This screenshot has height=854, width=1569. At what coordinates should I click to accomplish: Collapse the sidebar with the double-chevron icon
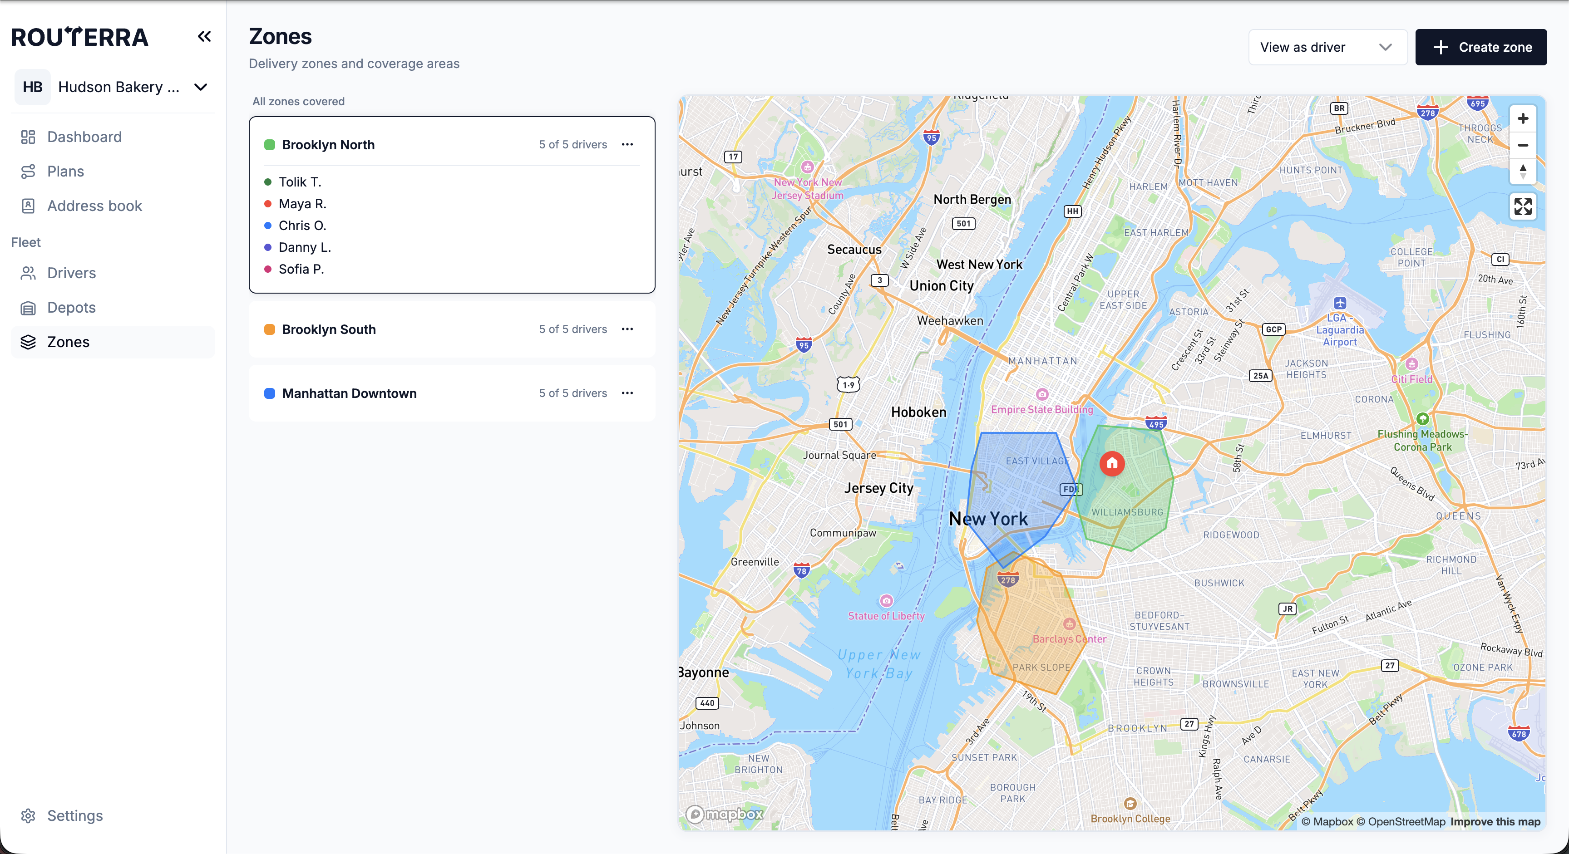(204, 36)
